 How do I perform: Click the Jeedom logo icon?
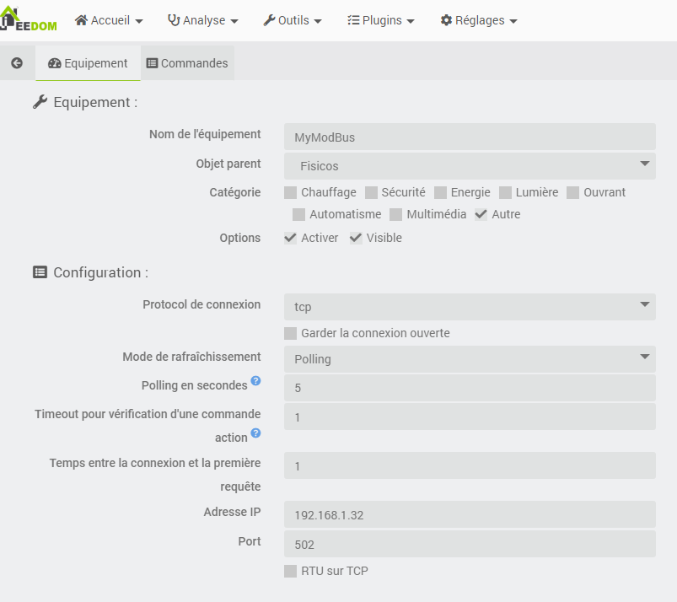point(29,19)
